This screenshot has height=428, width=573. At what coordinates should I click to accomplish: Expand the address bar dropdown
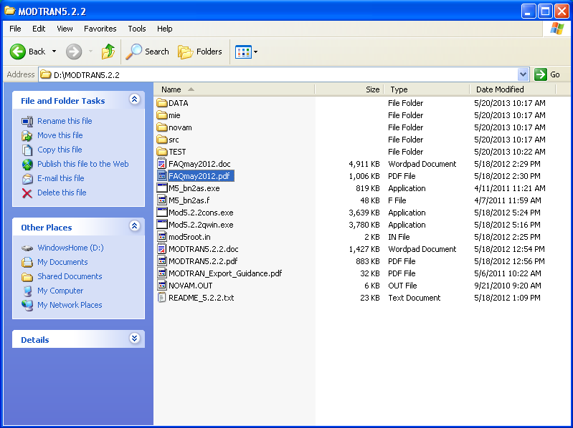pos(523,74)
